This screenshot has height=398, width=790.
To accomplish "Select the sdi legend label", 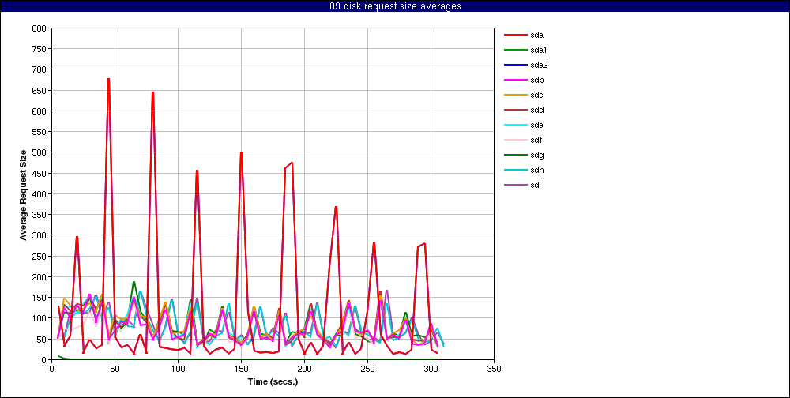I will 536,185.
